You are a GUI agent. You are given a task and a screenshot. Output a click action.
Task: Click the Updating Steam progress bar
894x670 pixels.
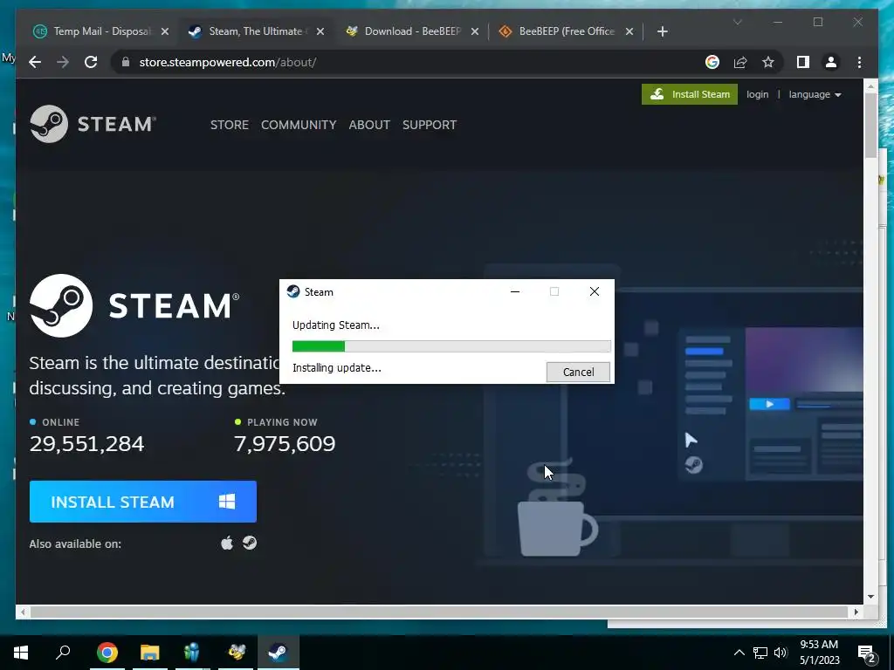[451, 346]
